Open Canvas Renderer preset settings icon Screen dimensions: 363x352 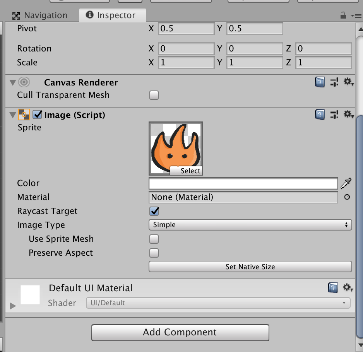pyautogui.click(x=334, y=82)
